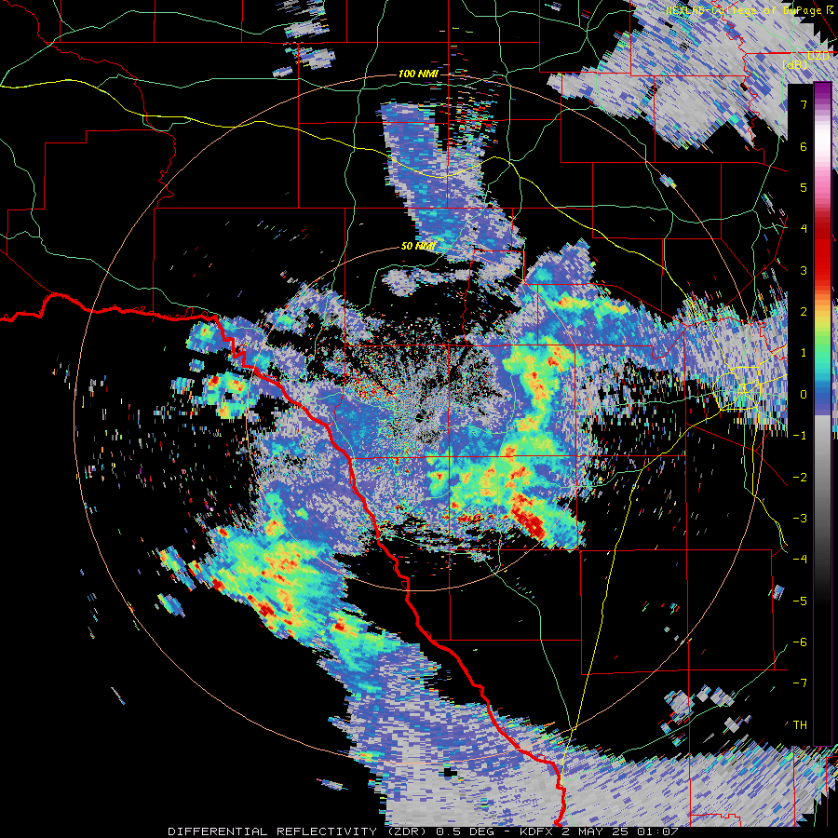Image resolution: width=838 pixels, height=838 pixels.
Task: Click the "5" value on the scale
Action: 804,187
